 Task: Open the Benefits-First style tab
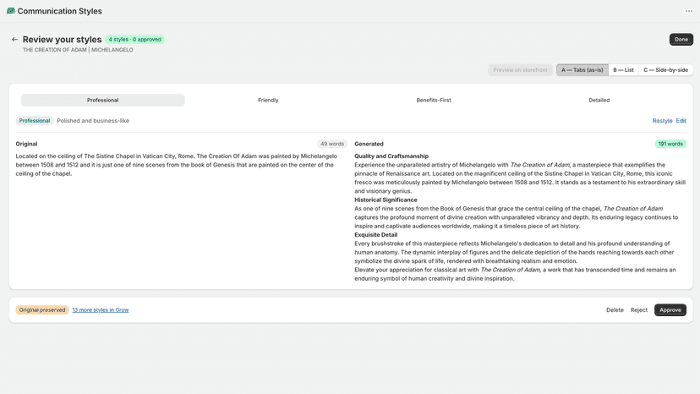click(x=434, y=100)
